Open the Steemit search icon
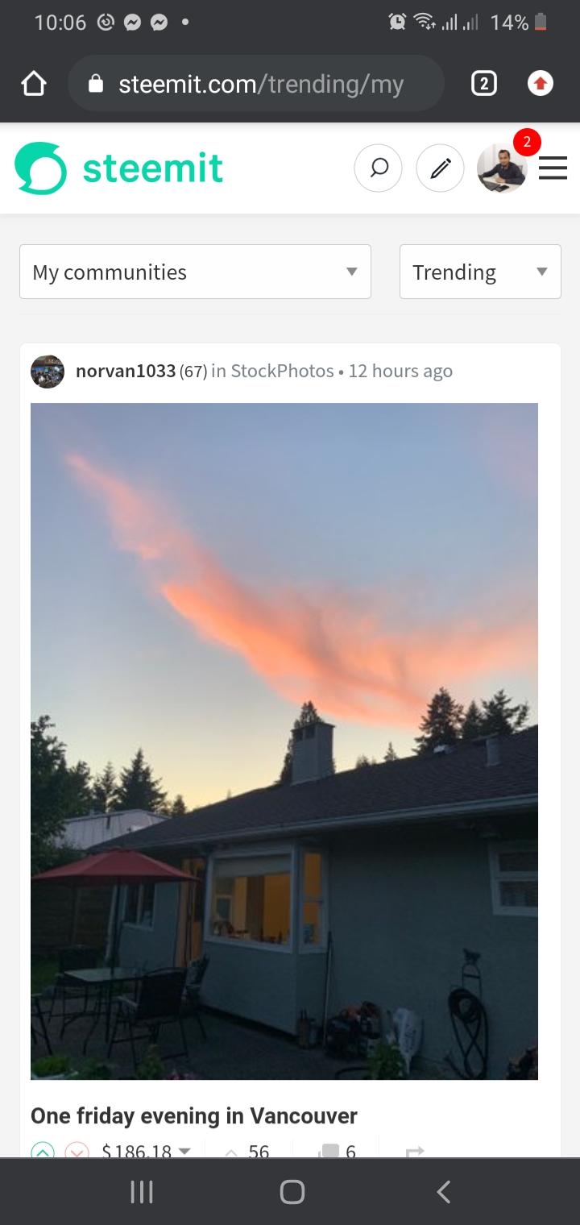Viewport: 580px width, 1225px height. [378, 168]
